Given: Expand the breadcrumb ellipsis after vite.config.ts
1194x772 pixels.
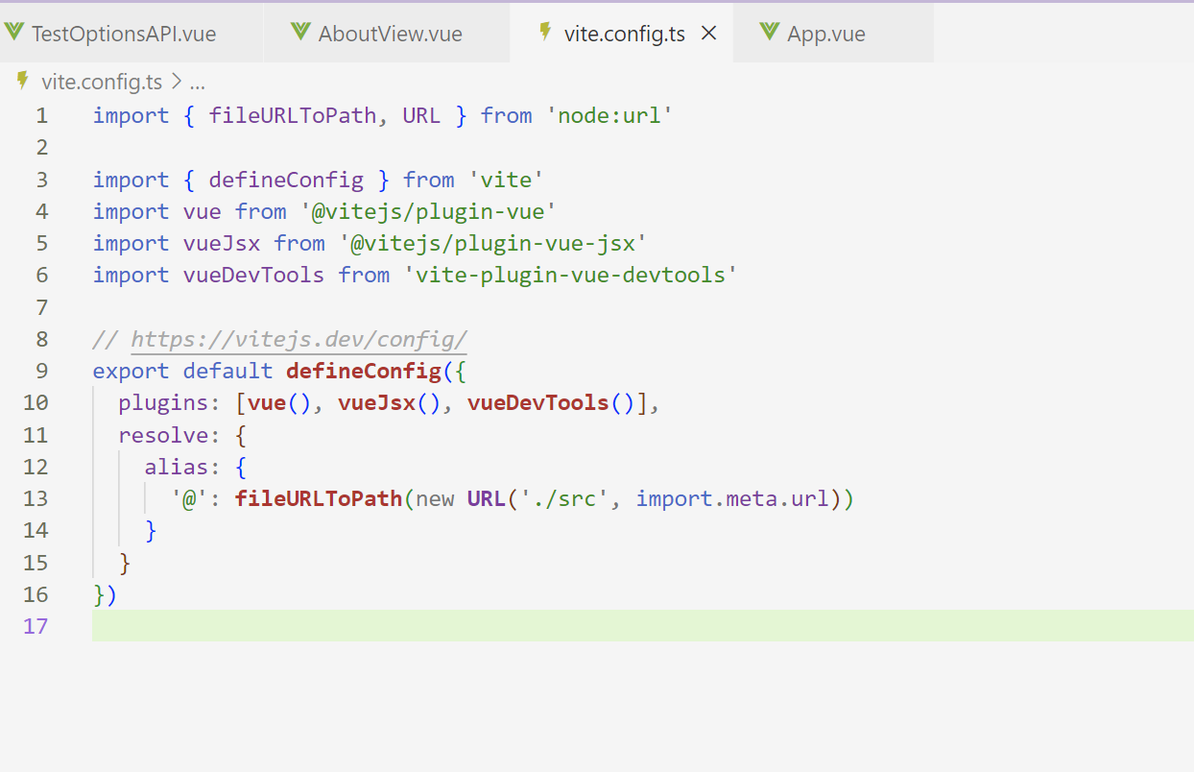Looking at the screenshot, I should [198, 83].
